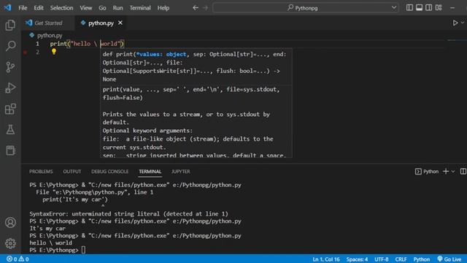Open customize layout icon
Screen dimensions: 467x263
(x=439, y=8)
